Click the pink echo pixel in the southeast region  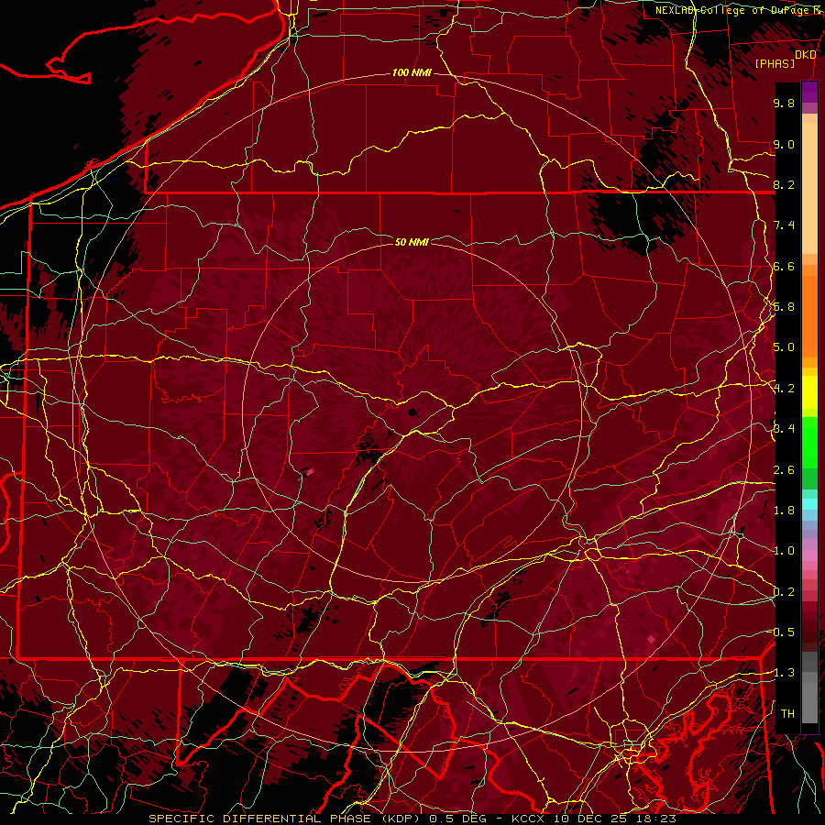pos(652,639)
